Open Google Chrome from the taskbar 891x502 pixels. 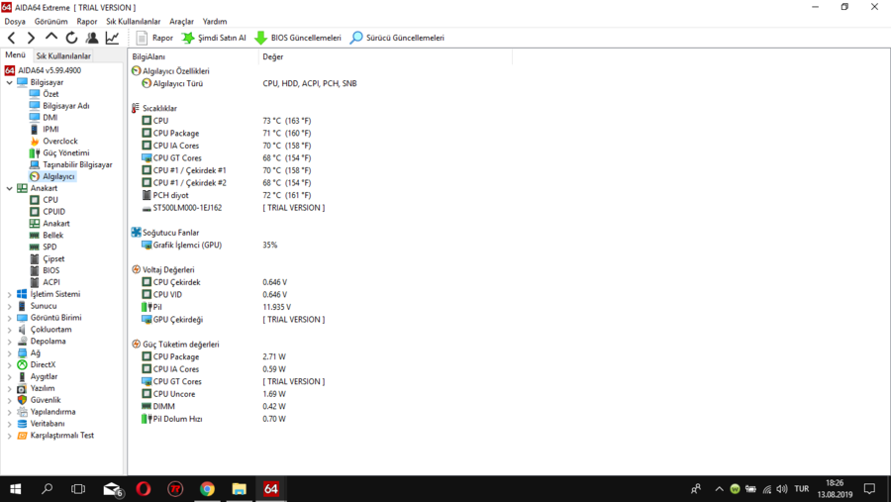click(x=208, y=489)
